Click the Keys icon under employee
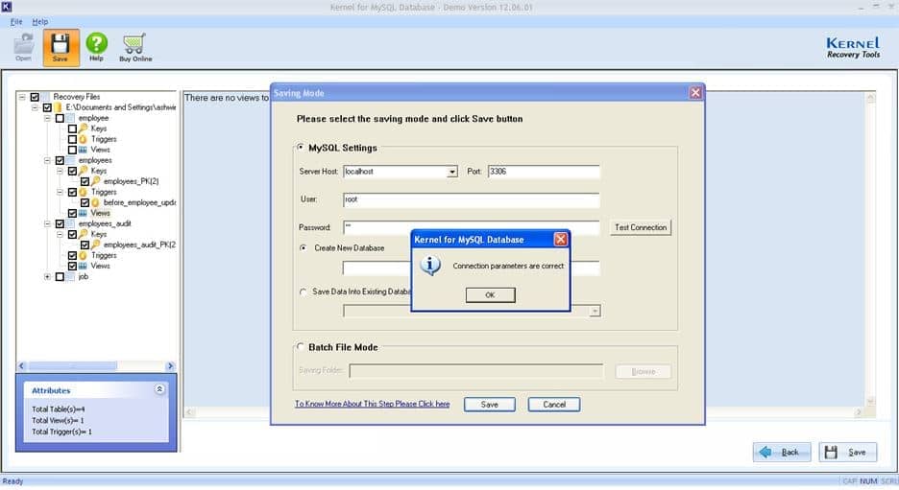Viewport: 899px width, 490px height. 84,128
